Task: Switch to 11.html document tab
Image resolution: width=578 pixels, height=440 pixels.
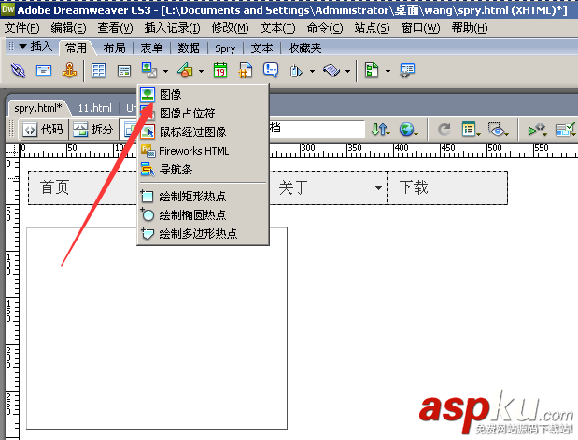Action: pos(94,108)
